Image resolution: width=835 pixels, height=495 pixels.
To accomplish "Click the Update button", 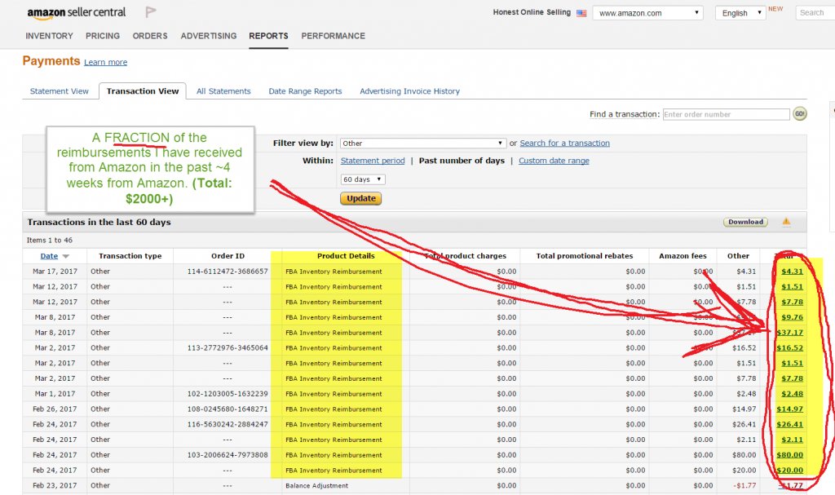I will point(361,198).
